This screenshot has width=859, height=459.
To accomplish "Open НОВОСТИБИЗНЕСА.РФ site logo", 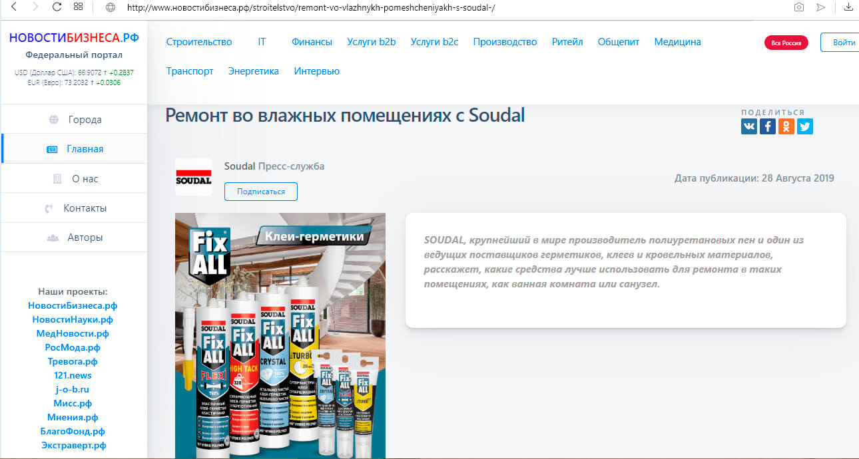I will [74, 38].
